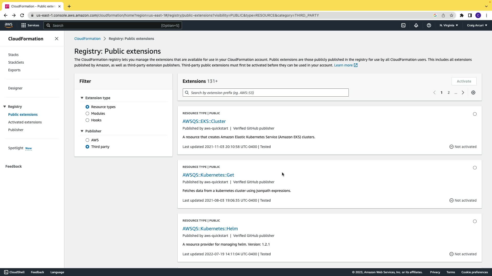Go to next page of extensions
This screenshot has width=492, height=276.
coord(463,93)
